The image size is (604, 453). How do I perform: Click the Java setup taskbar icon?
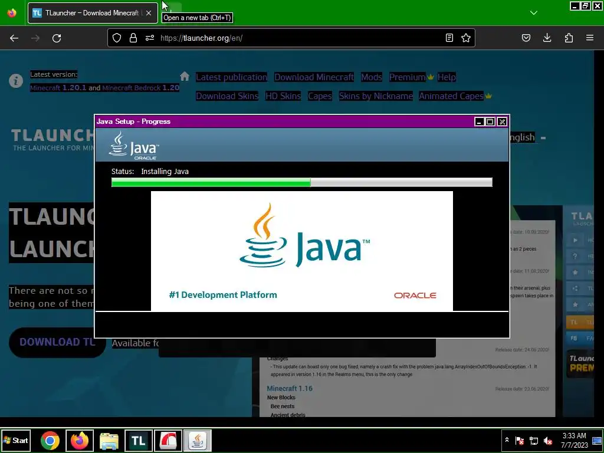[x=197, y=441]
